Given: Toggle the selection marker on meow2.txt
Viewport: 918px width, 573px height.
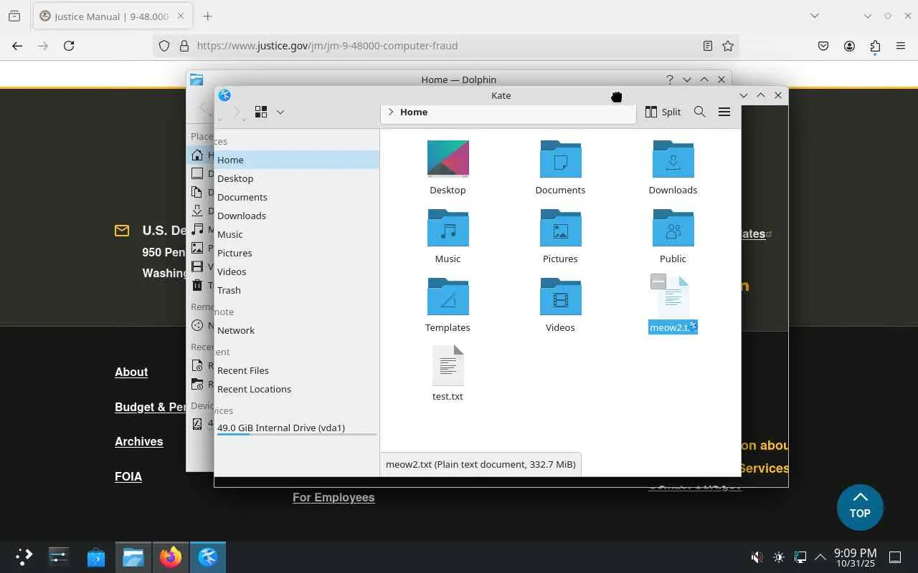Looking at the screenshot, I should [658, 281].
